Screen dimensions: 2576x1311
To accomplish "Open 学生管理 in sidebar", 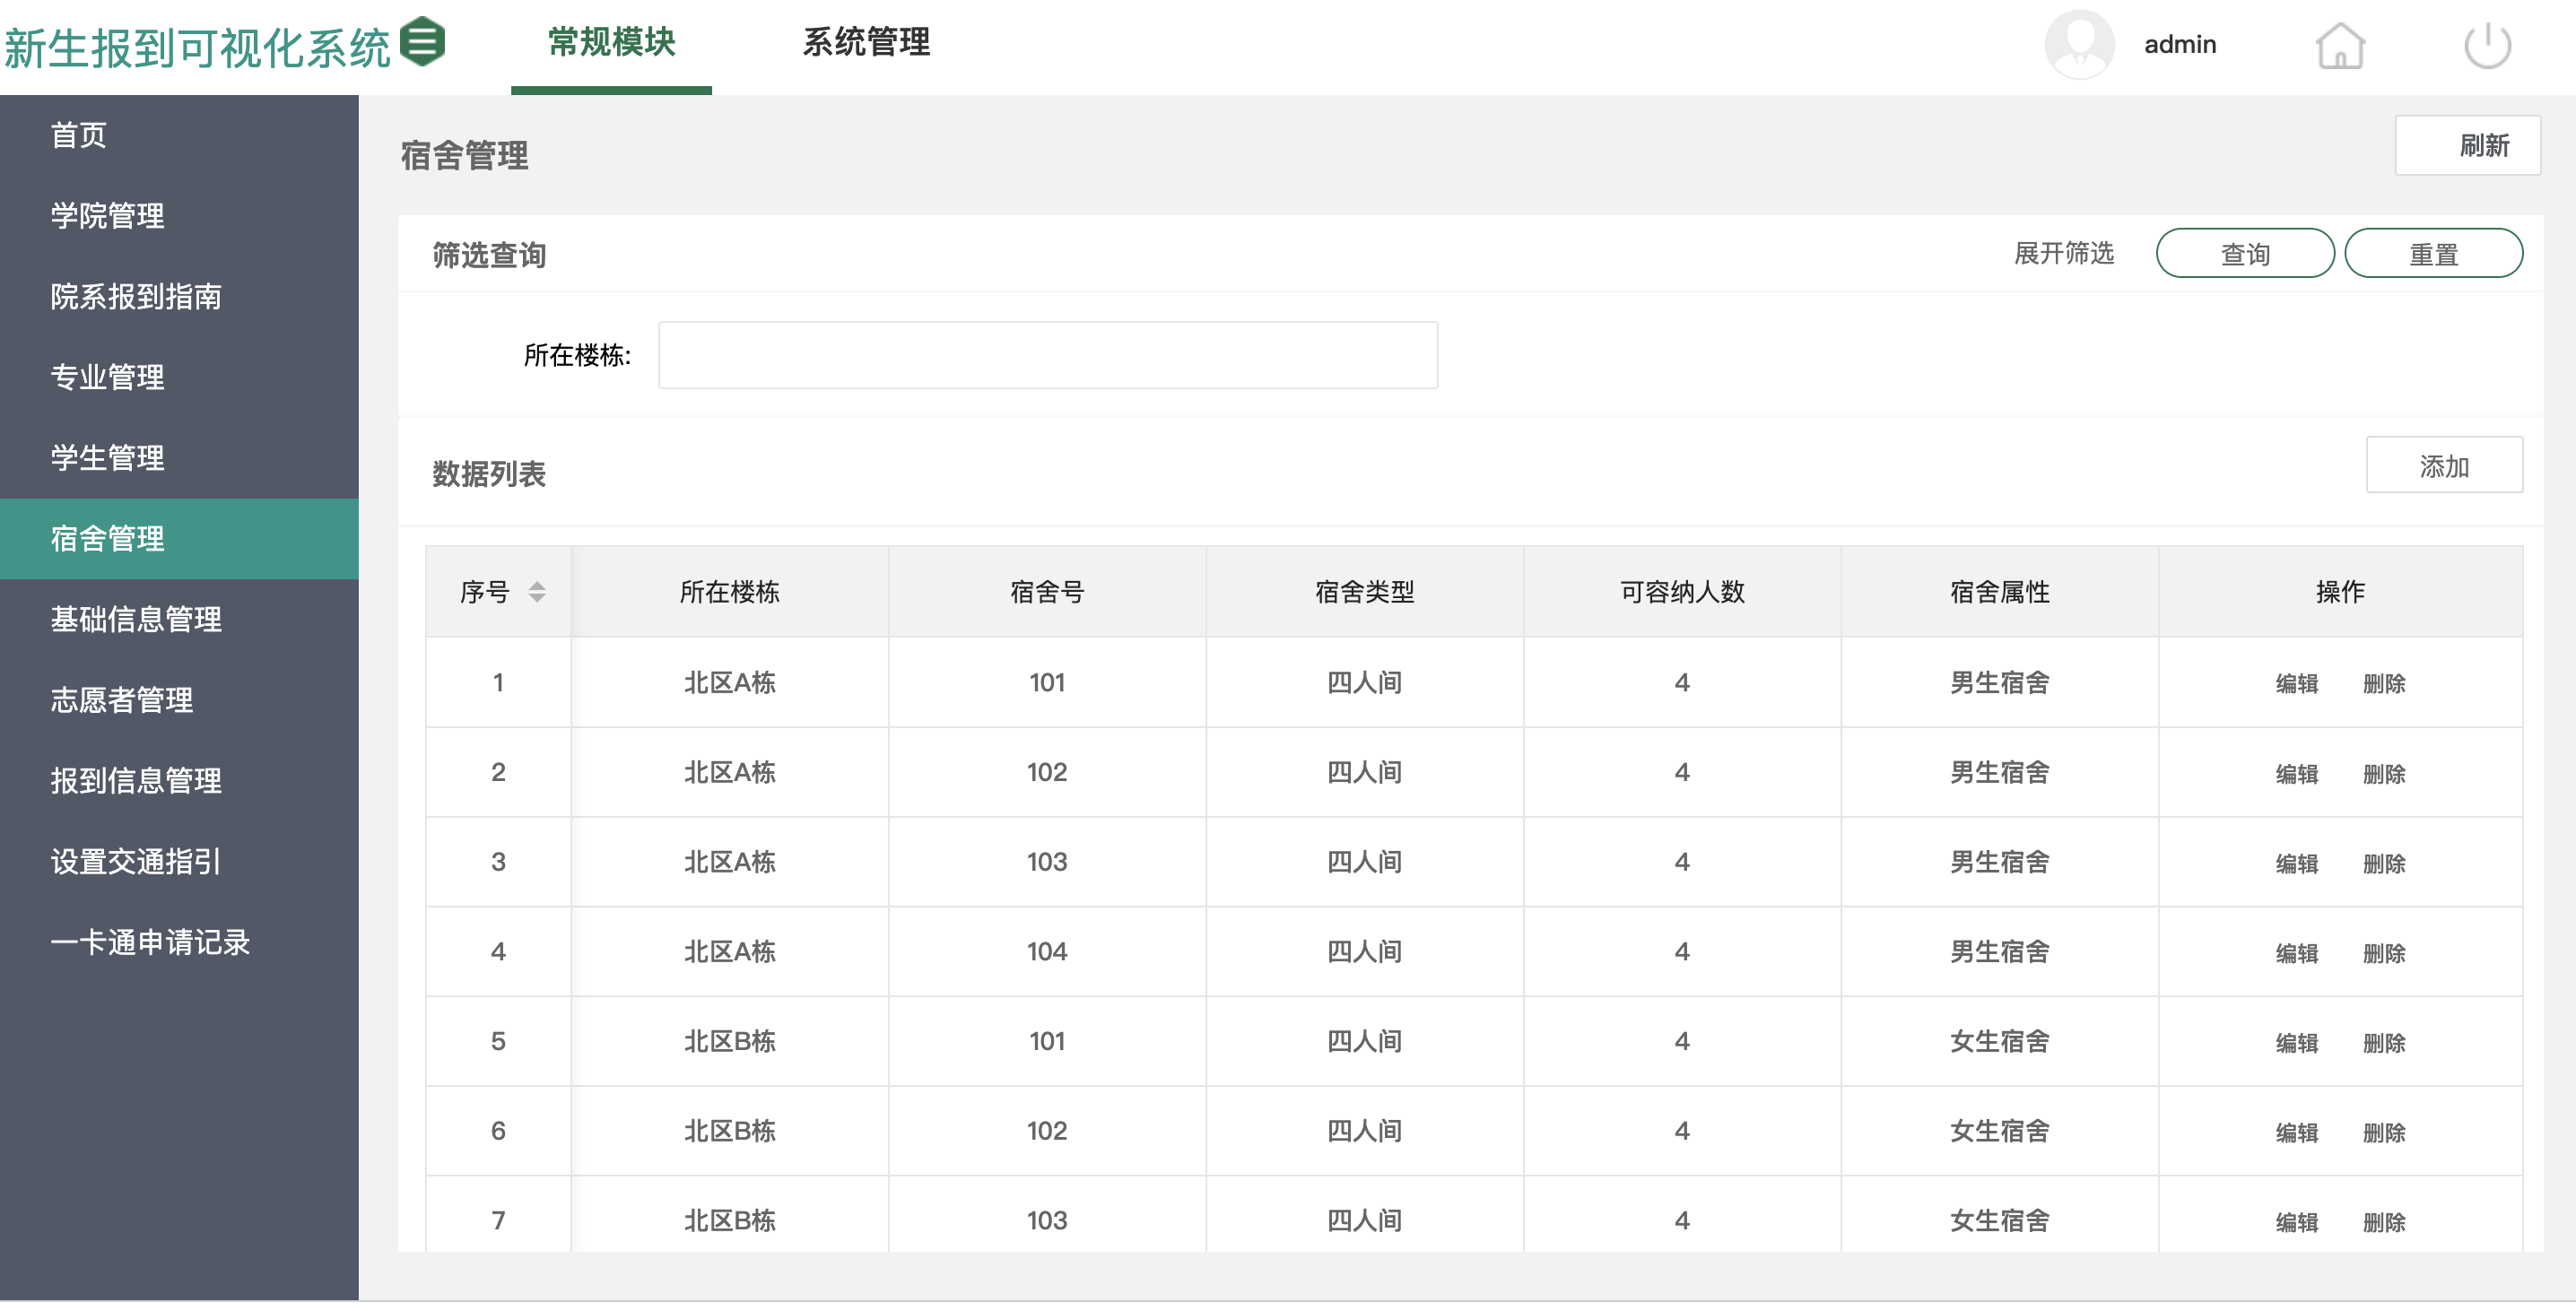I will (x=108, y=458).
